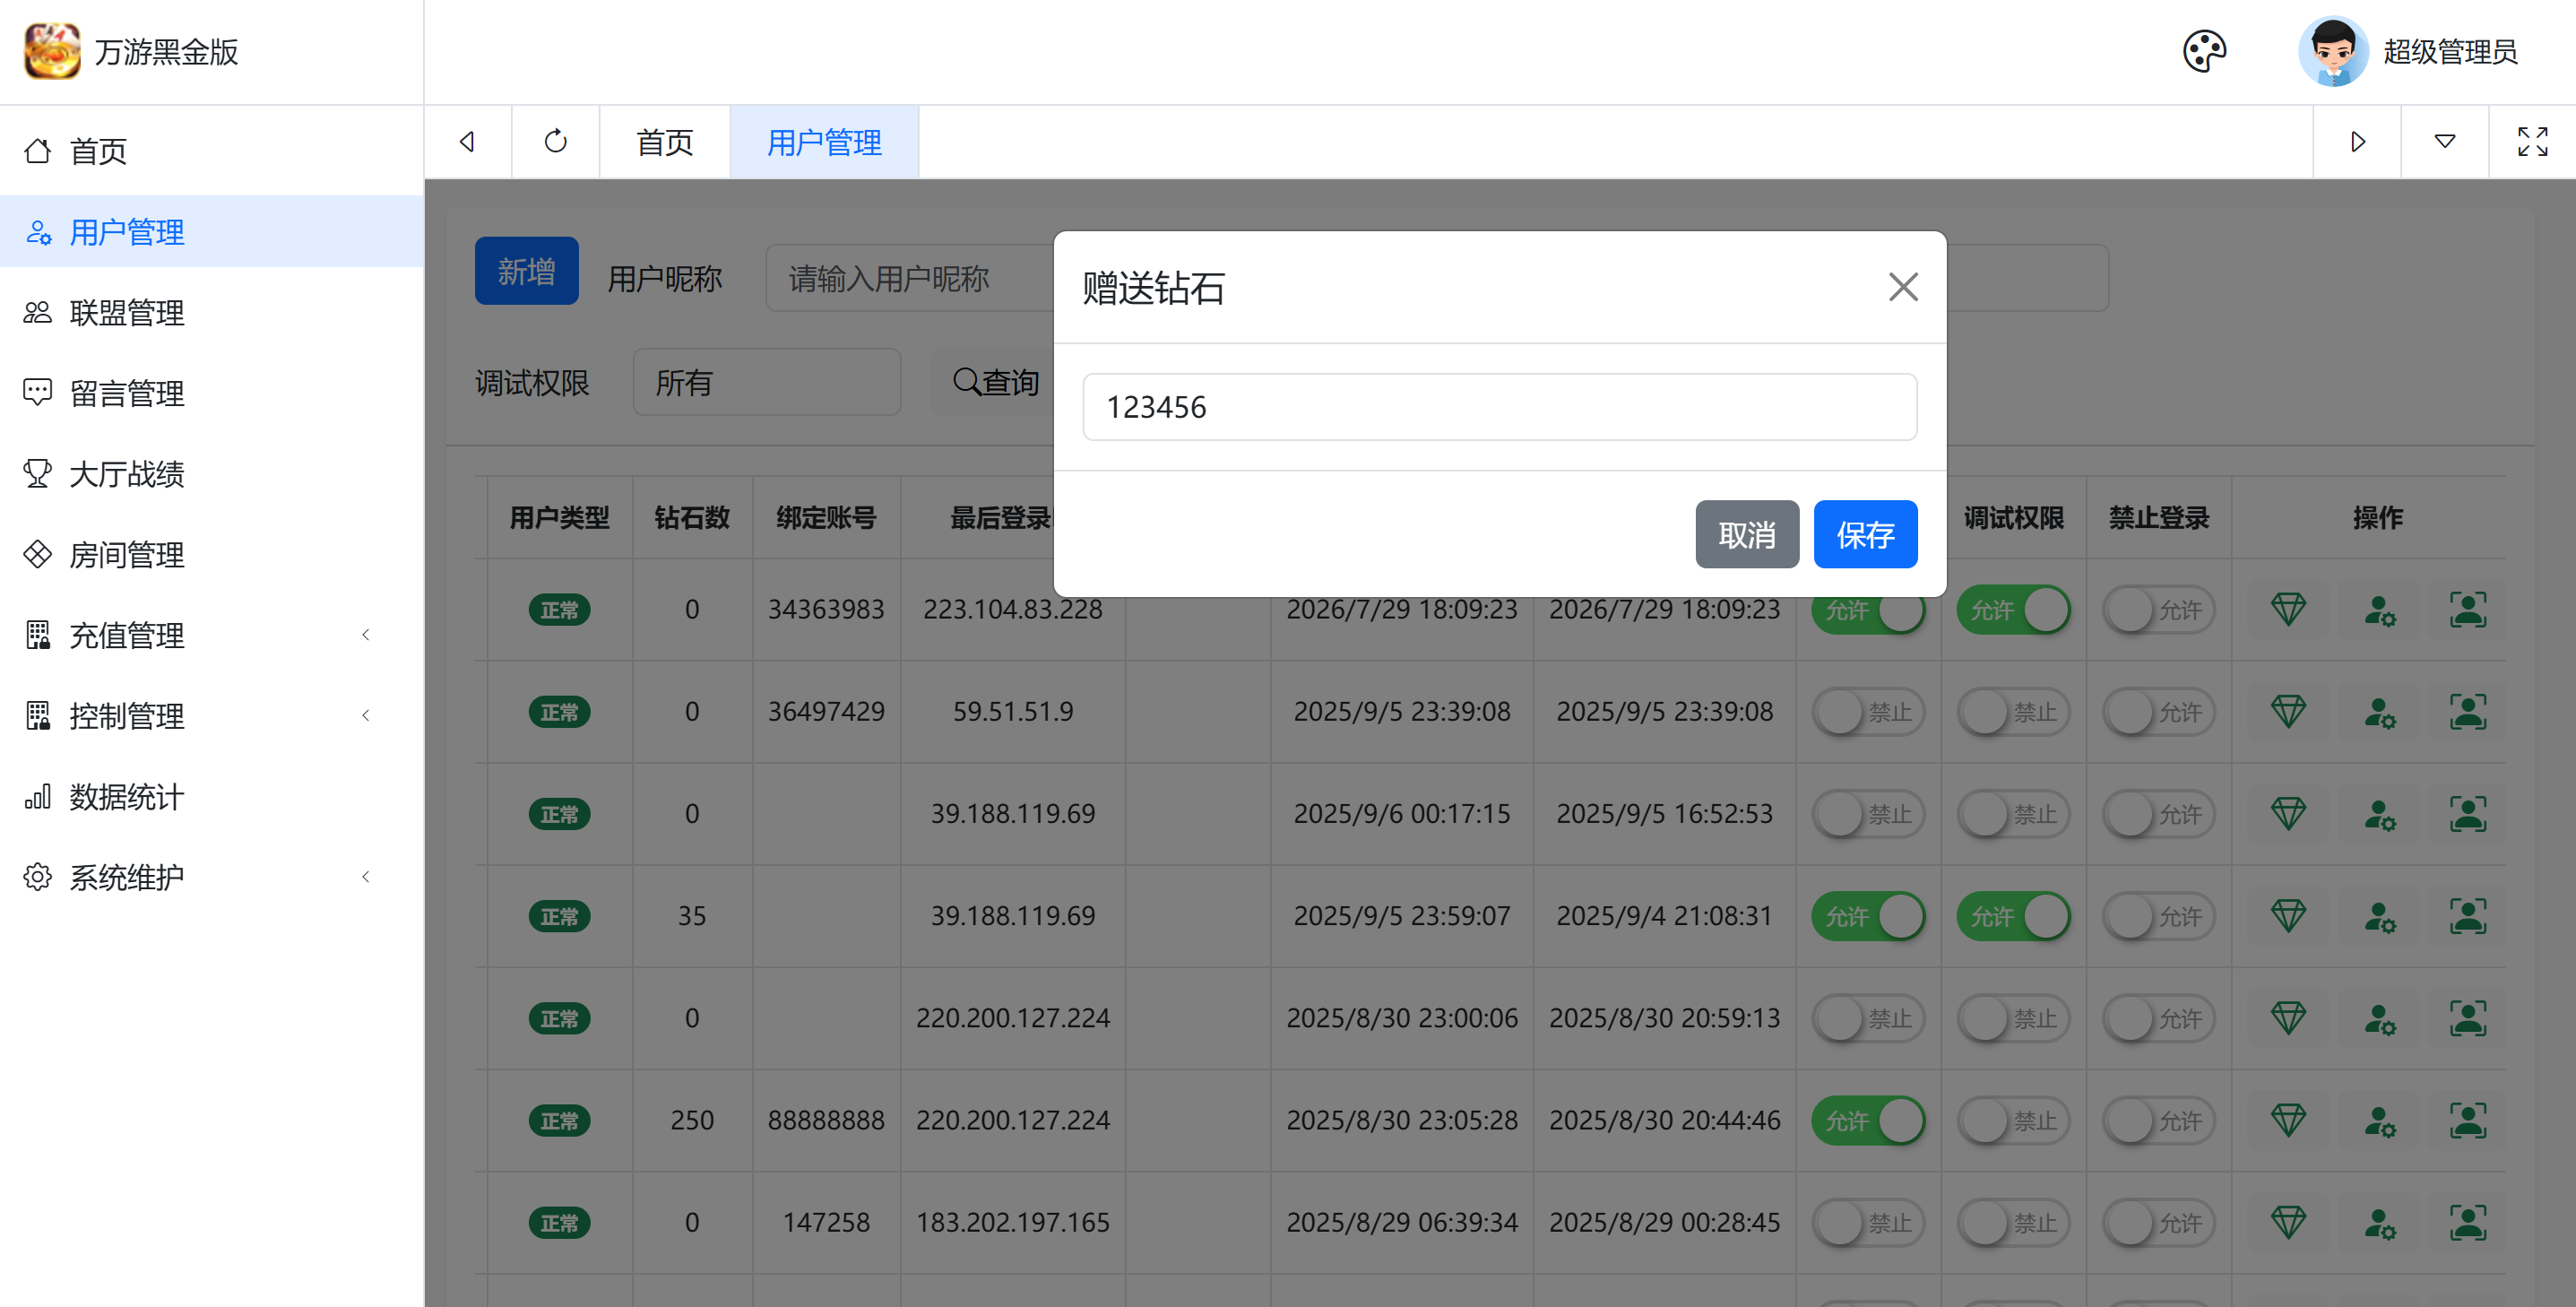Click diamond icon for row 147258
Image resolution: width=2576 pixels, height=1307 pixels.
[x=2288, y=1222]
